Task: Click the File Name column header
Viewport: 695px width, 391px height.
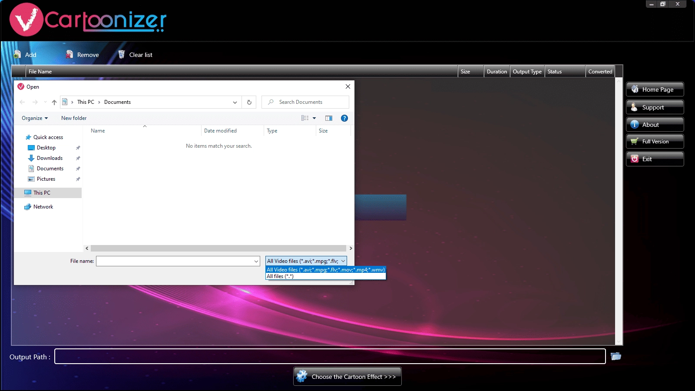Action: pyautogui.click(x=242, y=72)
